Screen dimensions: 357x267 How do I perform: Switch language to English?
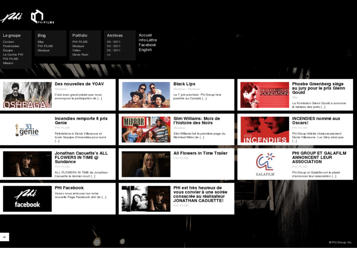[x=145, y=50]
